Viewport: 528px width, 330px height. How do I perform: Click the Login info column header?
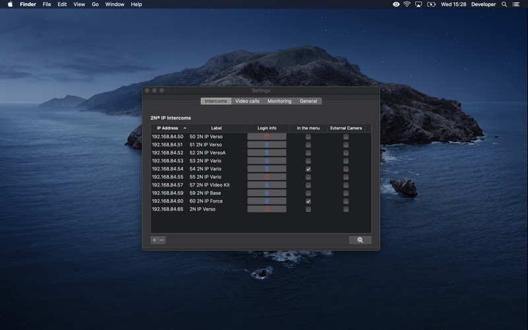coord(267,128)
